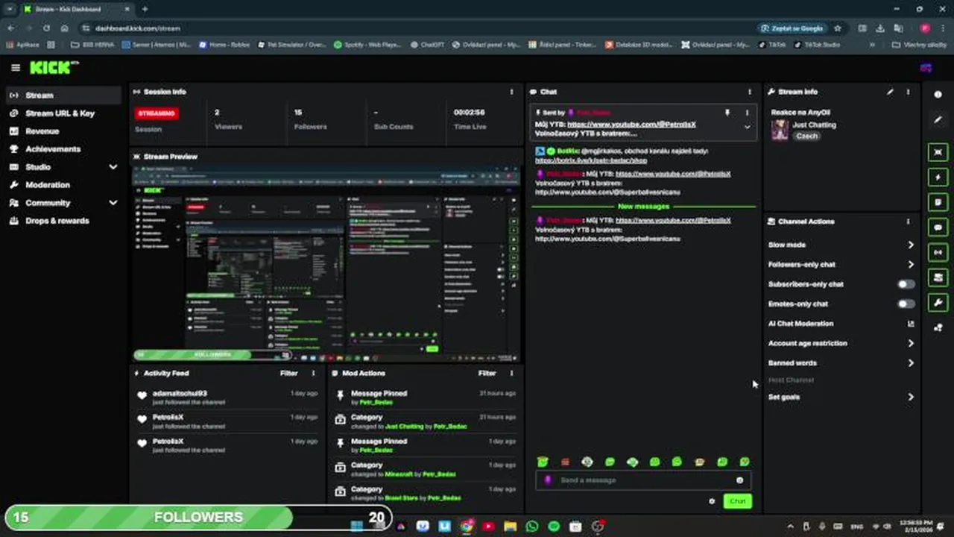This screenshot has height=537, width=954.
Task: Open Spotify from the taskbar
Action: tap(554, 527)
